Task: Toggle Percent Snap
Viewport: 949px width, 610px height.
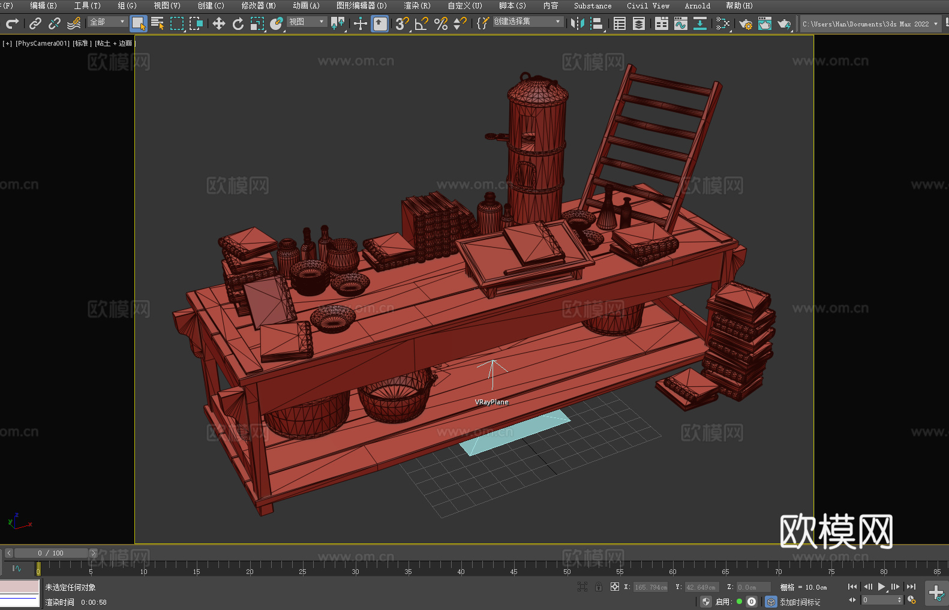Action: 441,23
